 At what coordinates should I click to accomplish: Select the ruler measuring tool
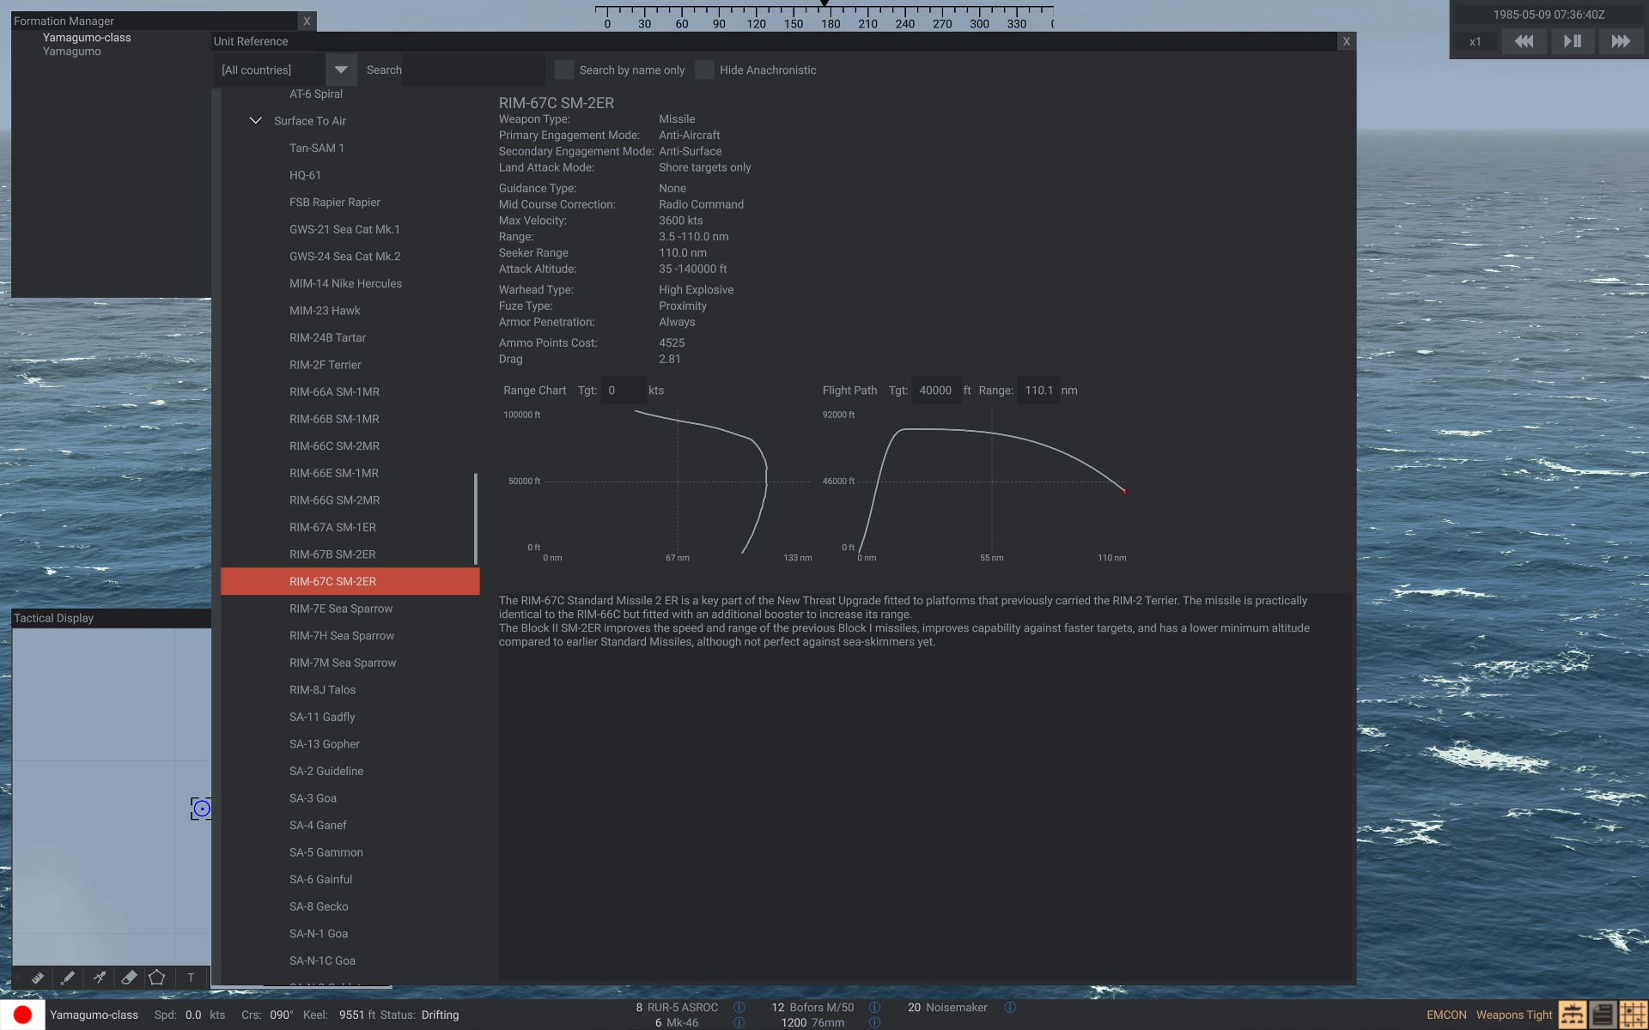pyautogui.click(x=38, y=978)
